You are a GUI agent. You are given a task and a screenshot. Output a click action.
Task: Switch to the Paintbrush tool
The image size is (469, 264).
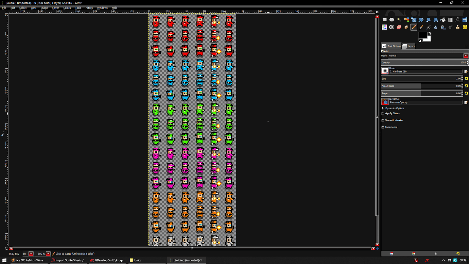pos(421,27)
